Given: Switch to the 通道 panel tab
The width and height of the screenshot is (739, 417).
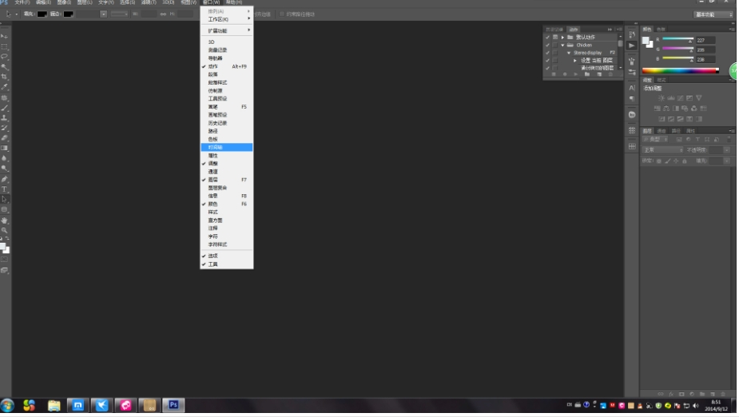Looking at the screenshot, I should [662, 130].
